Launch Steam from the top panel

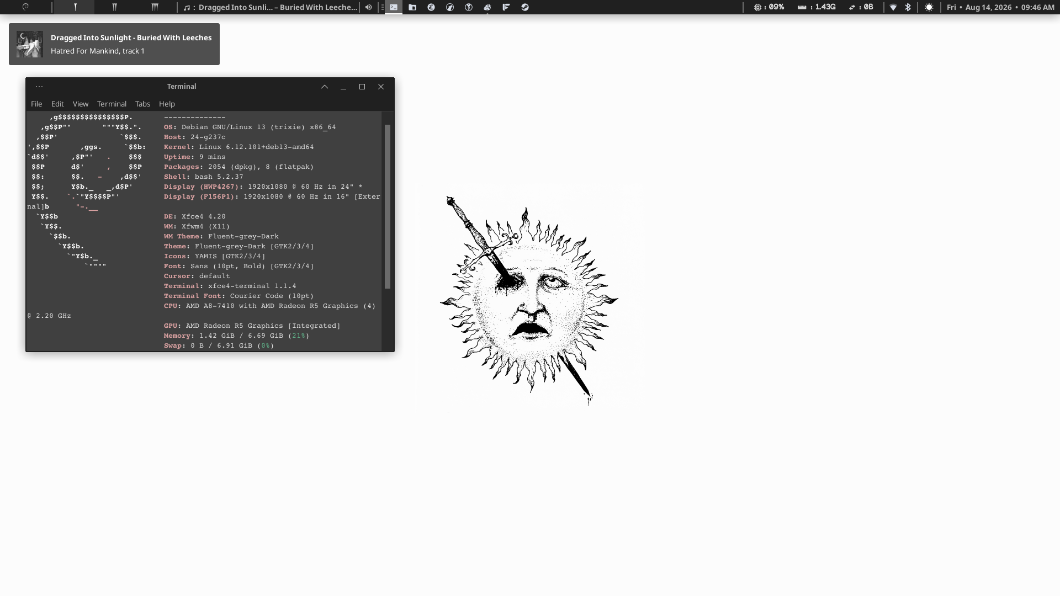coord(525,7)
